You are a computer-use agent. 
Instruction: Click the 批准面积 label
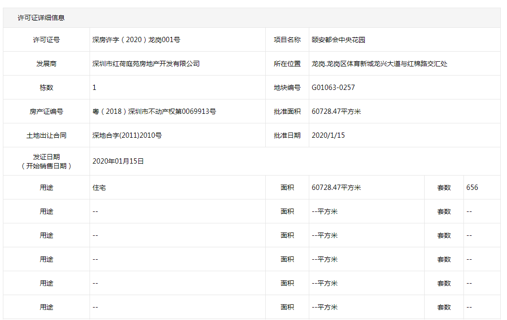tap(287, 111)
